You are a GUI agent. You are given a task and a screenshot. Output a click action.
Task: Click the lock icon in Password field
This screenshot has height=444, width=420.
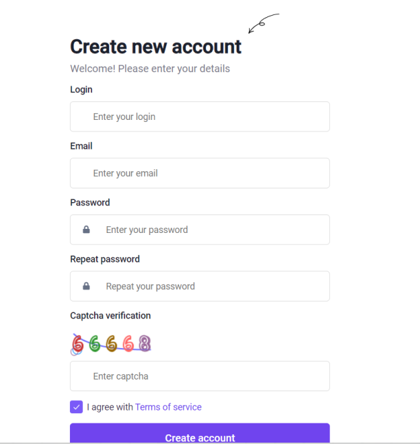click(86, 230)
